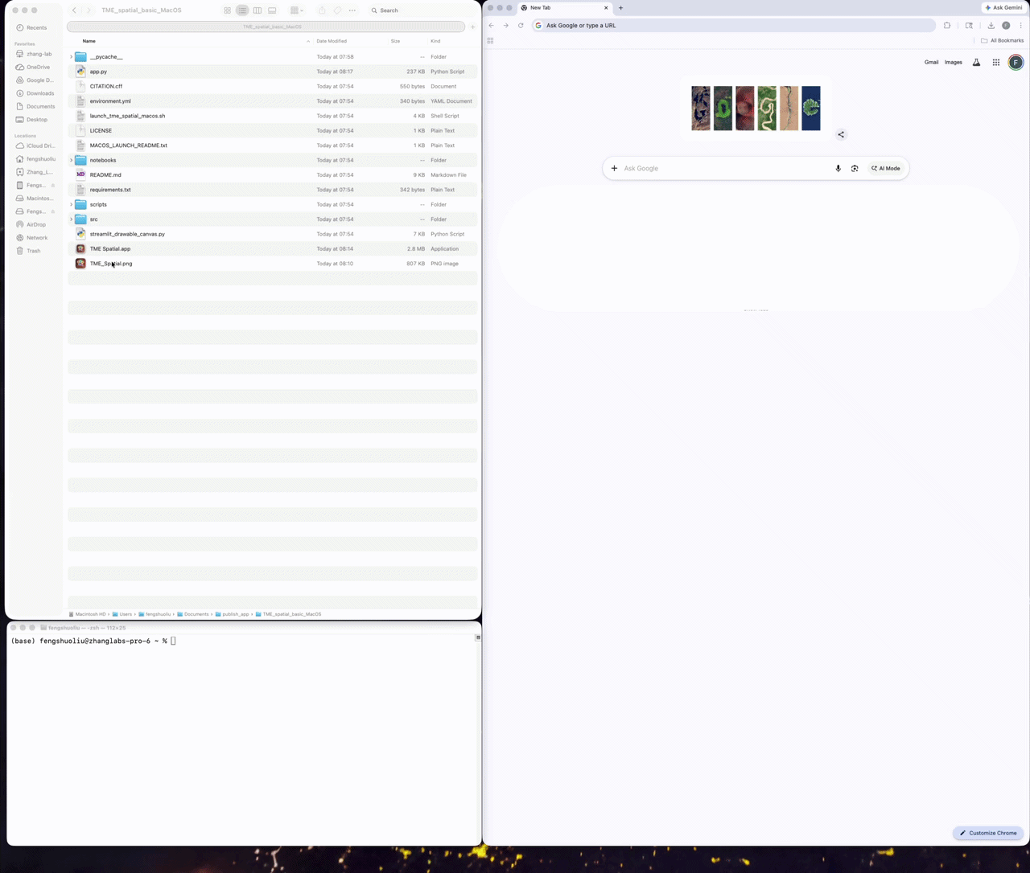Switch Finder to gallery view
This screenshot has height=873, width=1030.
pos(272,10)
